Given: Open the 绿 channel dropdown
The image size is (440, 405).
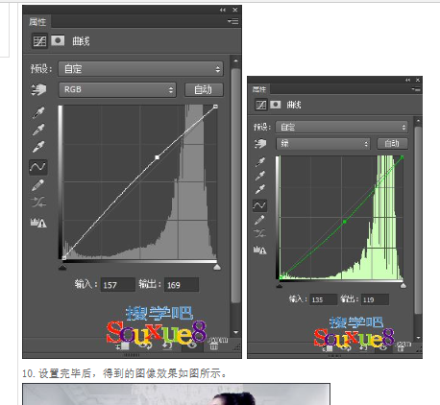Looking at the screenshot, I should (x=323, y=144).
